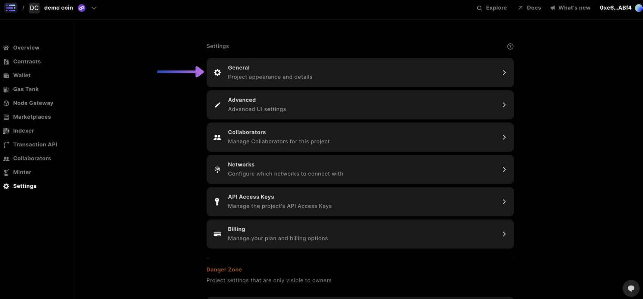This screenshot has height=299, width=643.
Task: Select the Gas Tank sidebar icon
Action: [x=6, y=89]
